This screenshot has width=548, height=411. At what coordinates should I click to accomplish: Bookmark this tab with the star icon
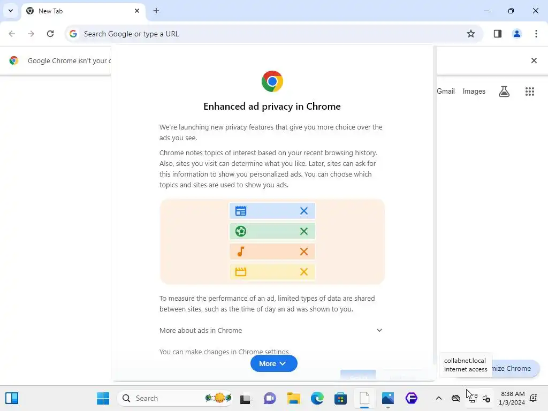pyautogui.click(x=471, y=34)
